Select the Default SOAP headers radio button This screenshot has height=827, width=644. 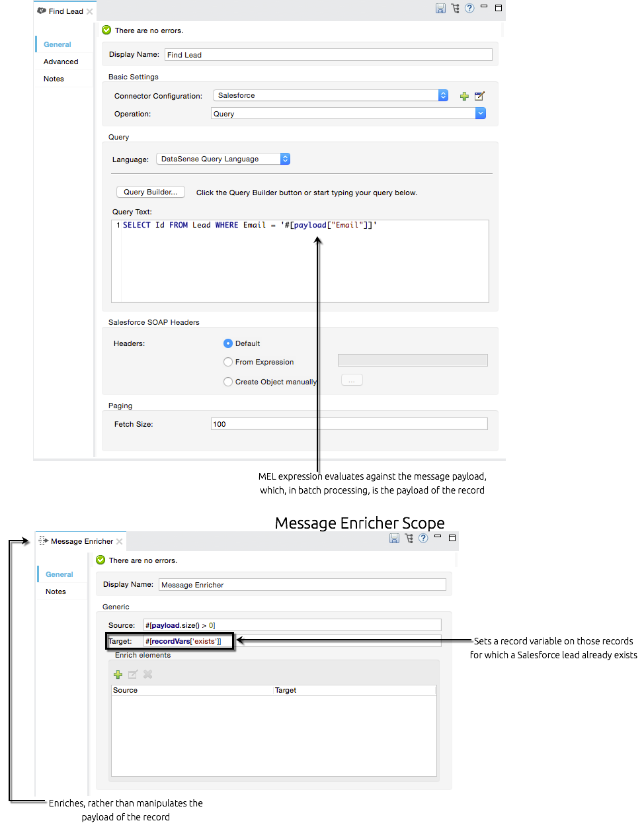click(x=227, y=343)
